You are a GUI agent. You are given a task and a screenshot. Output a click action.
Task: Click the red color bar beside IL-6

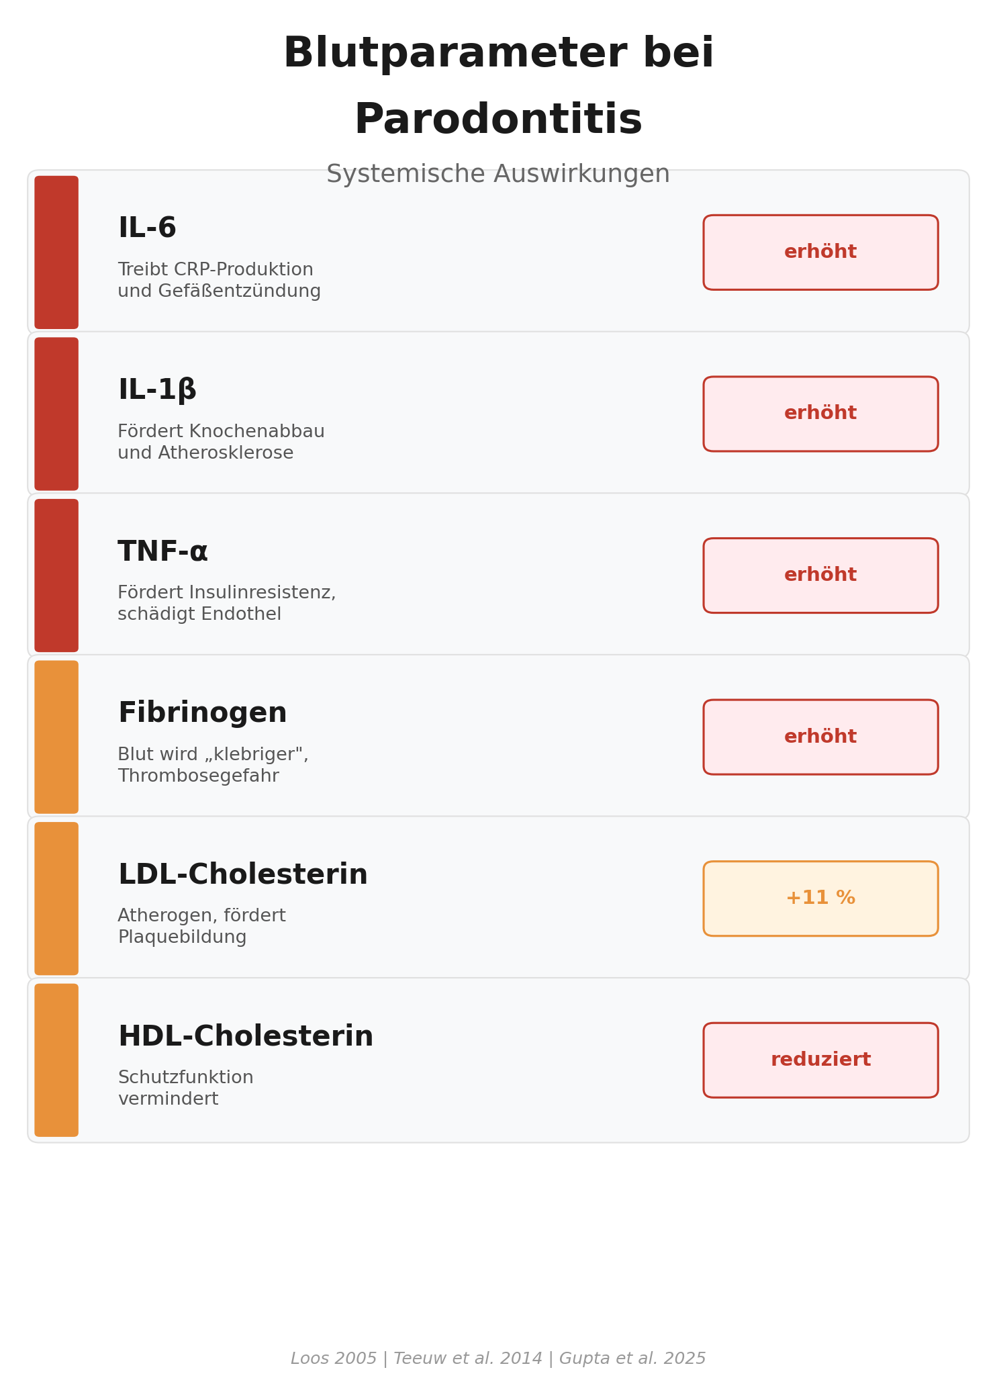coord(56,252)
